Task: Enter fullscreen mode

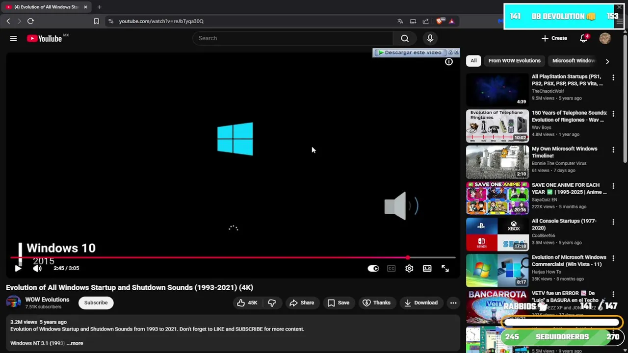Action: [x=445, y=268]
